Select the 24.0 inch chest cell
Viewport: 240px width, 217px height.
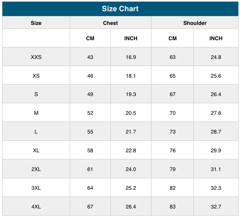(x=131, y=169)
